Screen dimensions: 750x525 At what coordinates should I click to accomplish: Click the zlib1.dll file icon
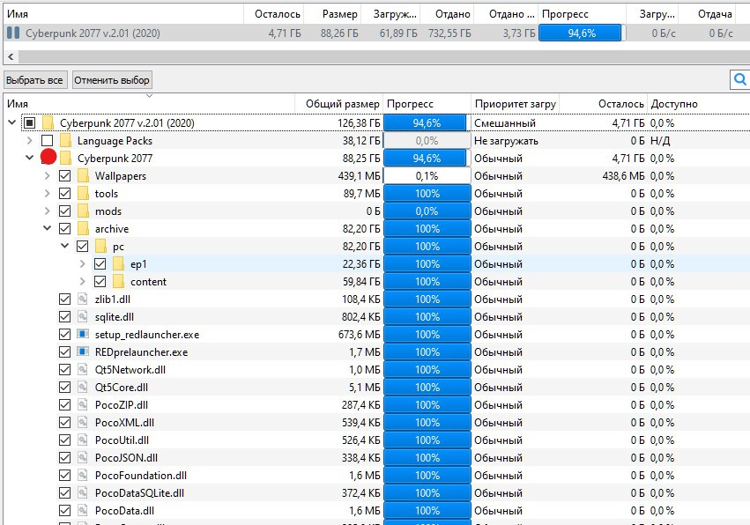click(83, 299)
